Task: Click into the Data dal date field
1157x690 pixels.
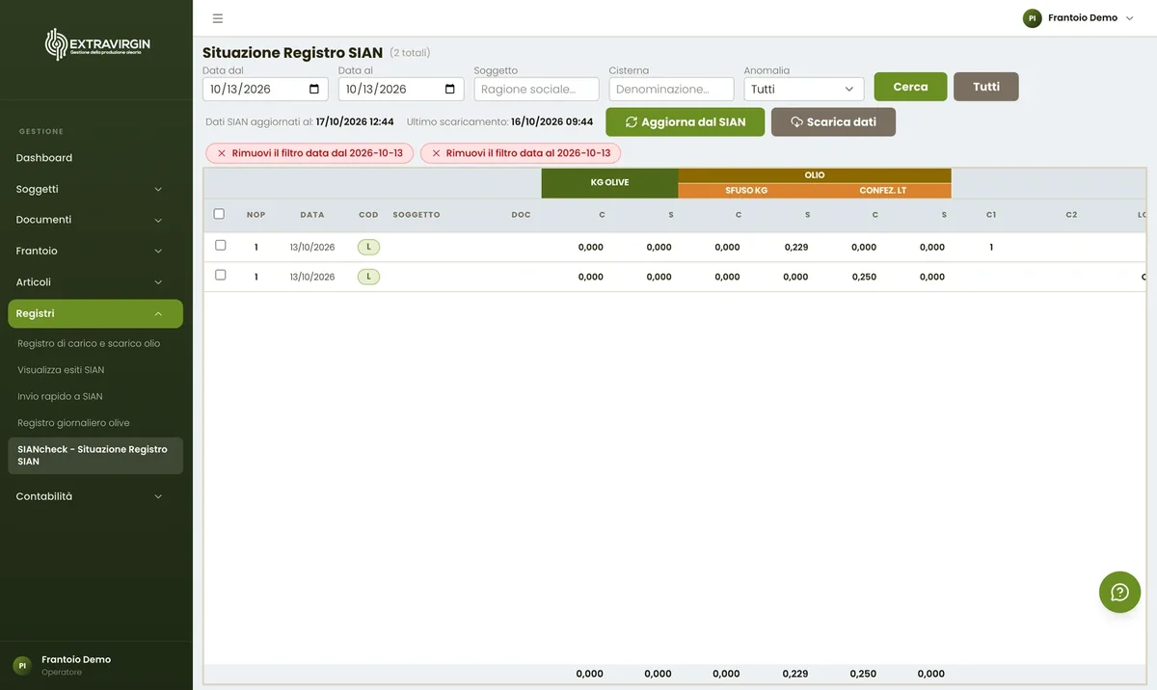Action: click(x=265, y=89)
